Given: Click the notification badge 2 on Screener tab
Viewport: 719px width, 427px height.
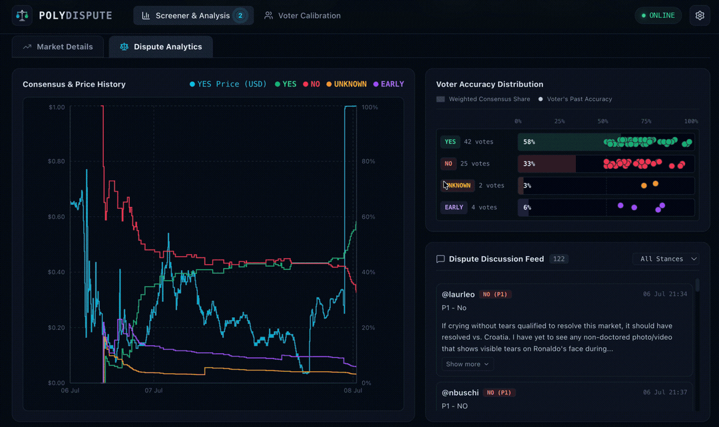Looking at the screenshot, I should click(240, 15).
